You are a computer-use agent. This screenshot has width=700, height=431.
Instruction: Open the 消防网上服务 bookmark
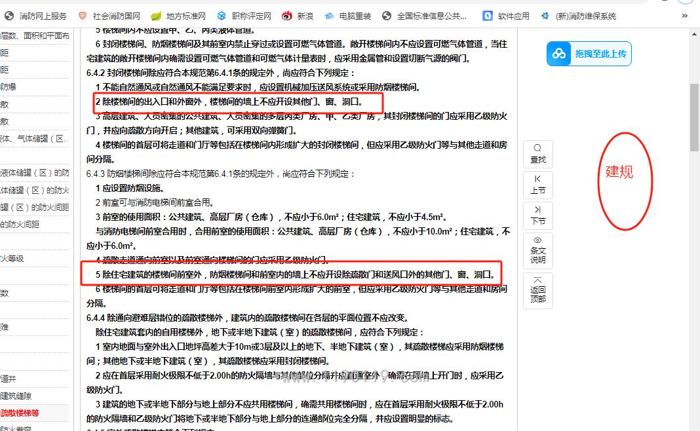pos(37,16)
